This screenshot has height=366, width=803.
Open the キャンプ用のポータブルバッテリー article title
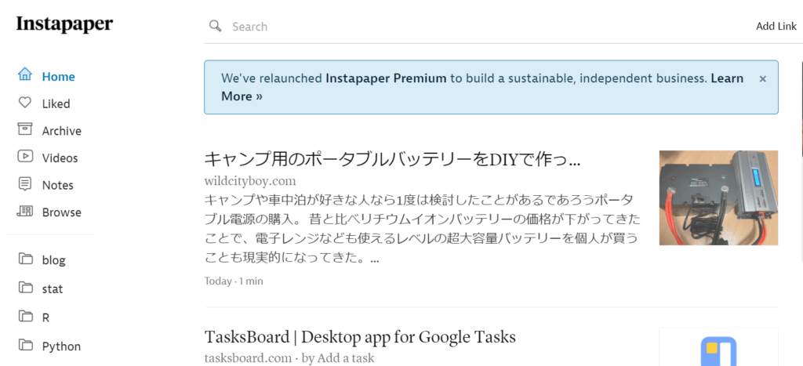[x=392, y=160]
